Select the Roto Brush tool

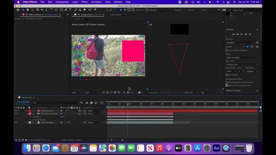(90, 10)
